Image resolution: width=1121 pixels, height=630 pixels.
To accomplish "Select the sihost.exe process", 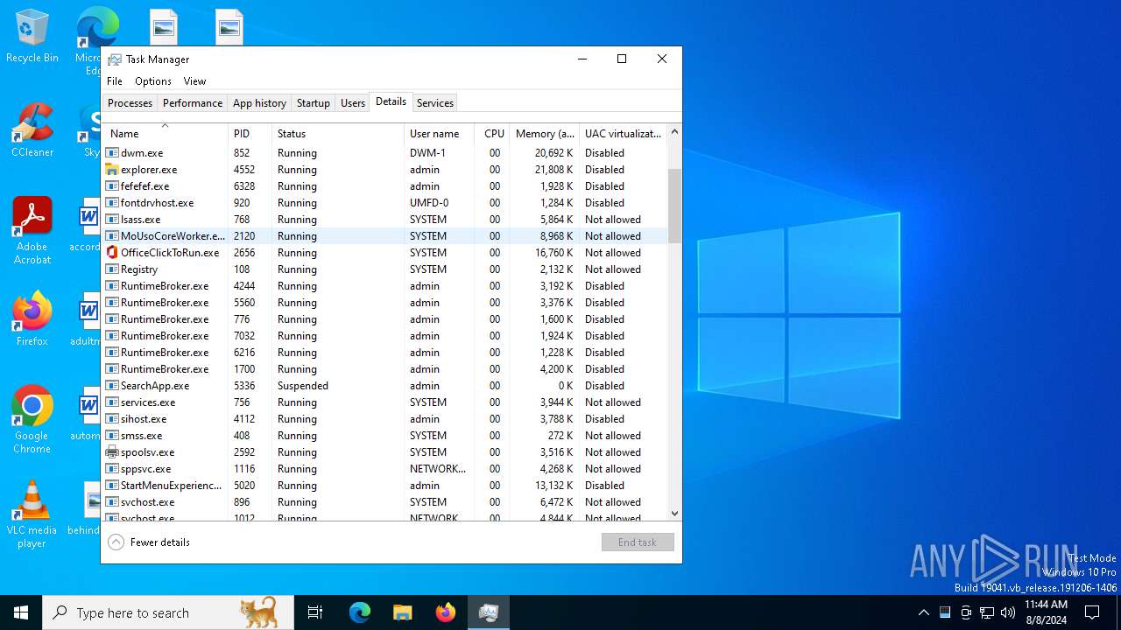I will pyautogui.click(x=384, y=419).
